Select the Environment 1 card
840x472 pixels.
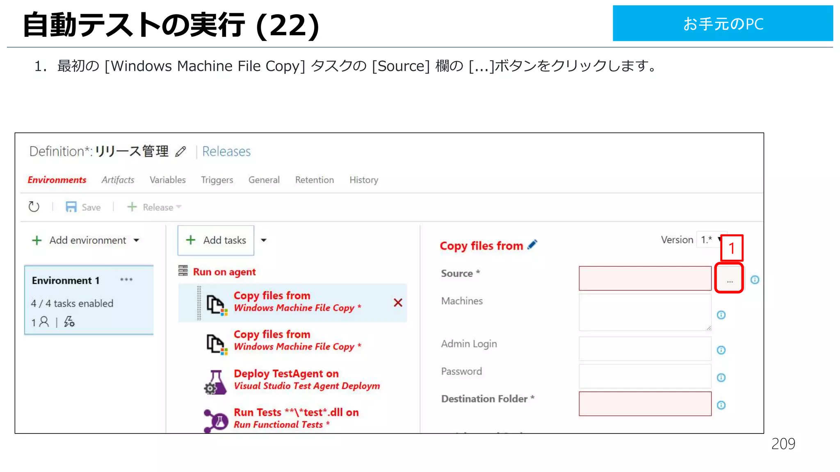(89, 300)
